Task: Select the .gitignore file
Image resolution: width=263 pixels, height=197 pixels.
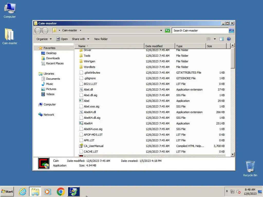Action: (x=87, y=78)
